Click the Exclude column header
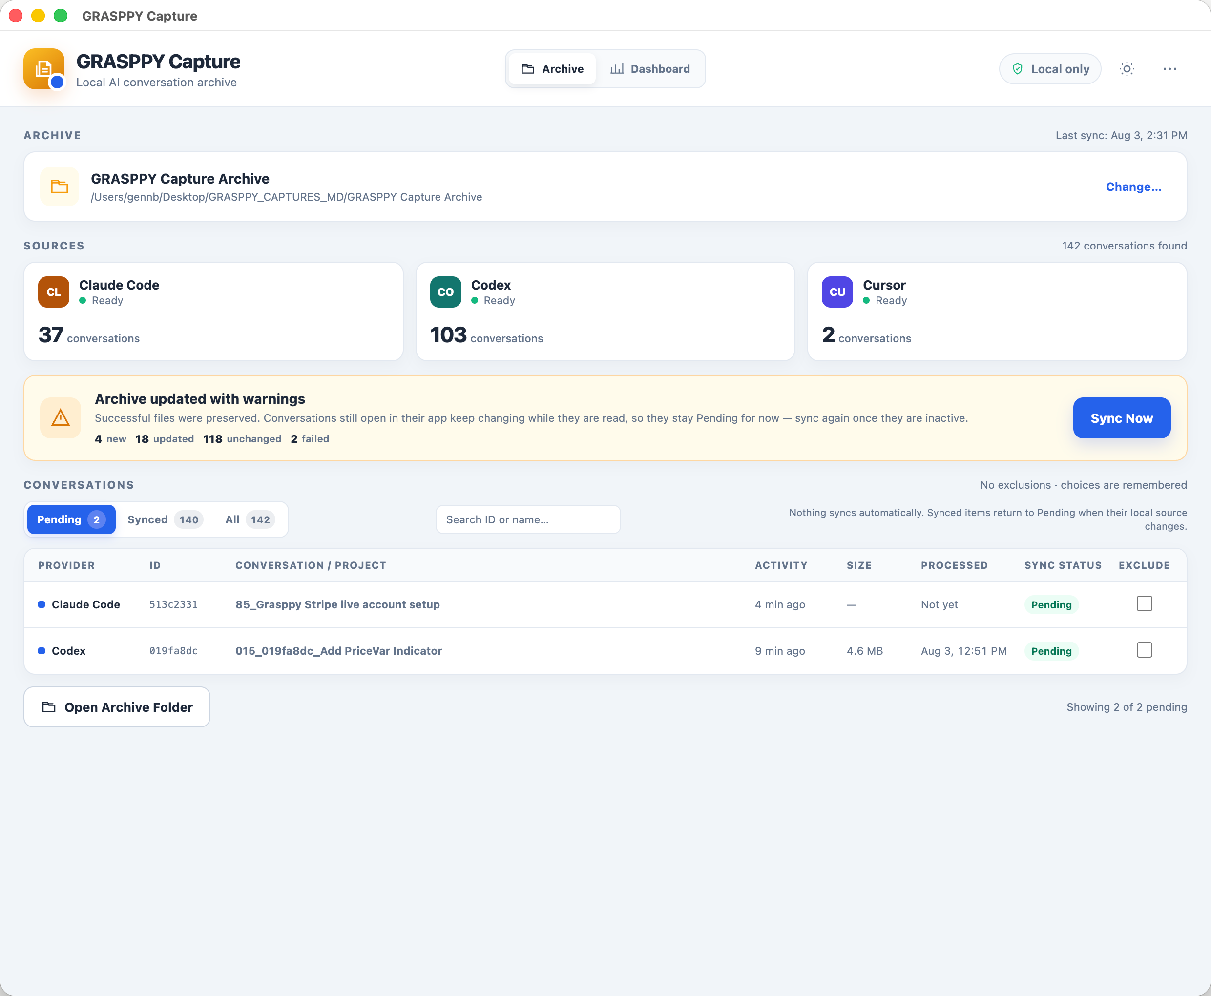 tap(1144, 565)
